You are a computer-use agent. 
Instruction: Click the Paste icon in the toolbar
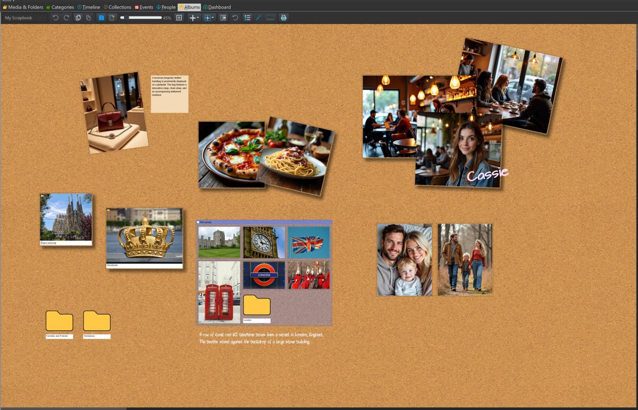pos(89,18)
